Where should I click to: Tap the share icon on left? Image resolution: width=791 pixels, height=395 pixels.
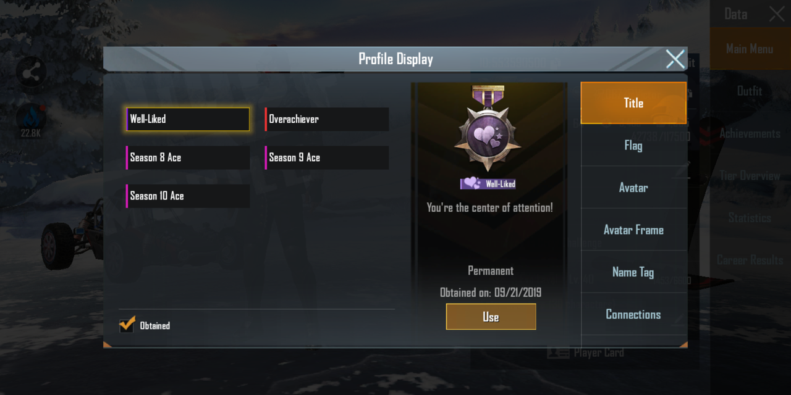31,73
